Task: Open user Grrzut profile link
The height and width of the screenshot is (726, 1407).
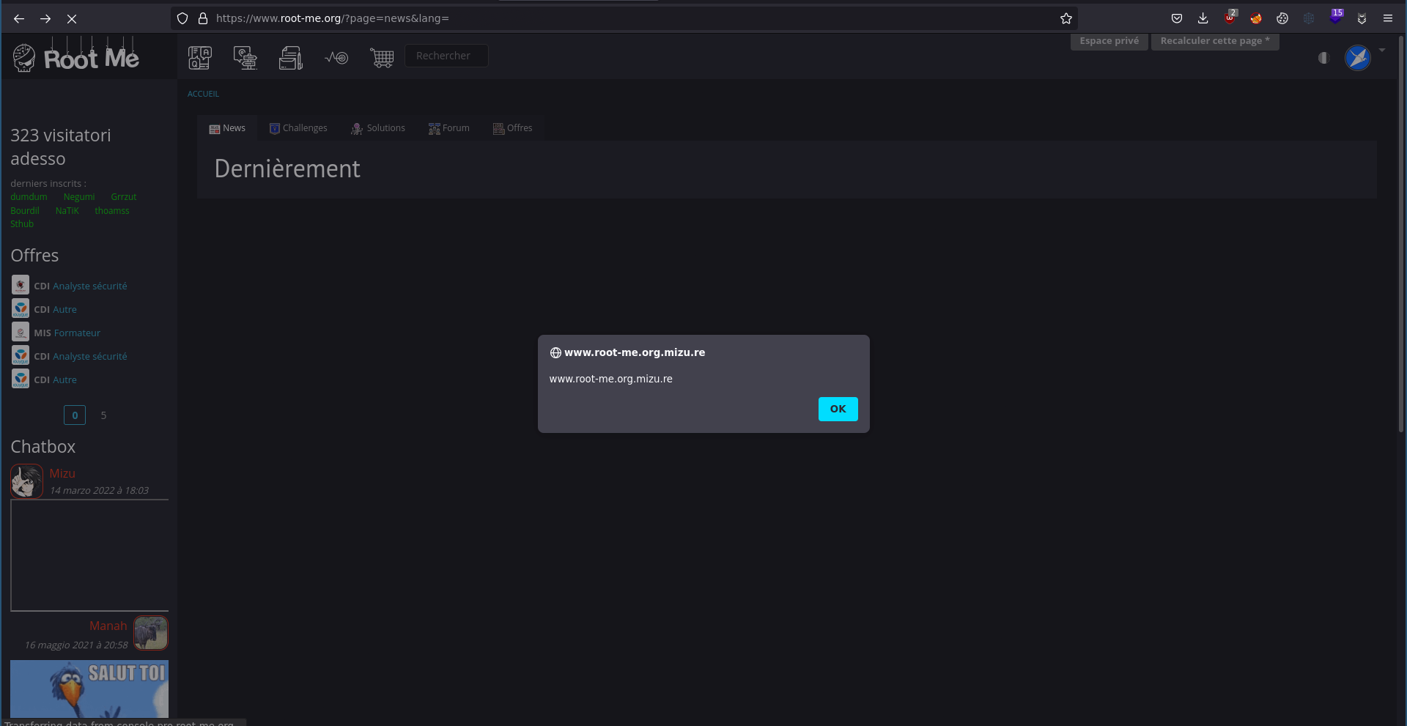Action: click(x=124, y=197)
